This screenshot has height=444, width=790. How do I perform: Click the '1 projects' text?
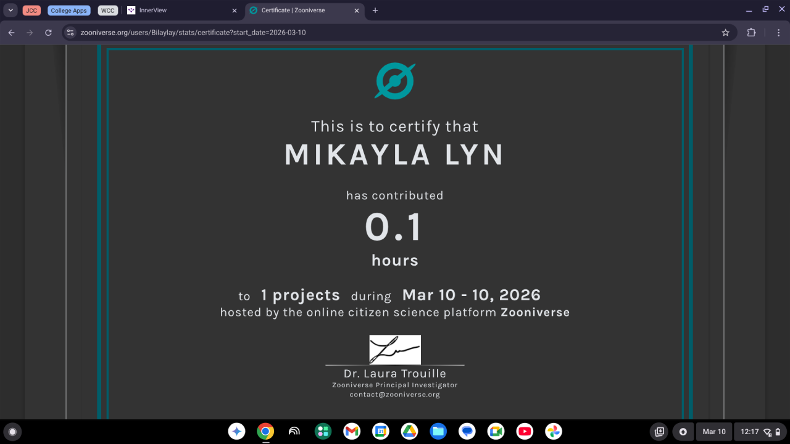click(x=300, y=295)
